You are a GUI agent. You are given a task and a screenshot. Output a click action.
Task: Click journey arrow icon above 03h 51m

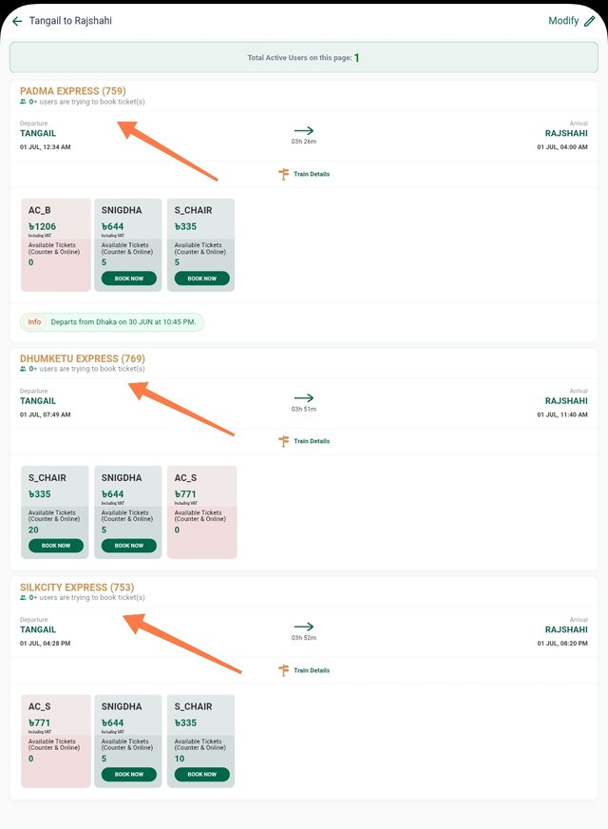(304, 397)
